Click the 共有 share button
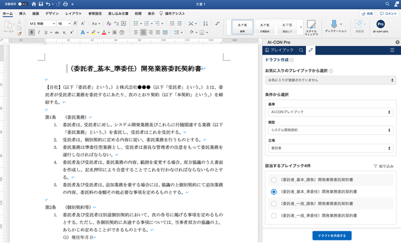The height and width of the screenshot is (243, 401). pyautogui.click(x=367, y=14)
